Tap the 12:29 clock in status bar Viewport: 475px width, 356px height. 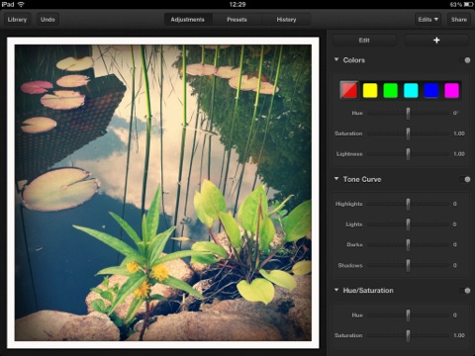237,4
